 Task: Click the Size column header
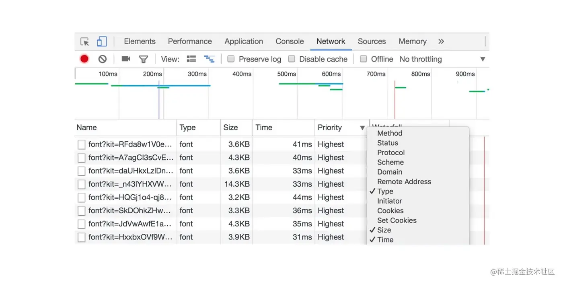click(230, 128)
